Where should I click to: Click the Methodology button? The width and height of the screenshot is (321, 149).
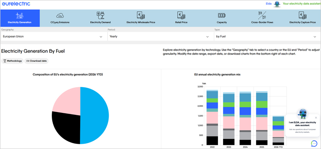tap(12, 61)
